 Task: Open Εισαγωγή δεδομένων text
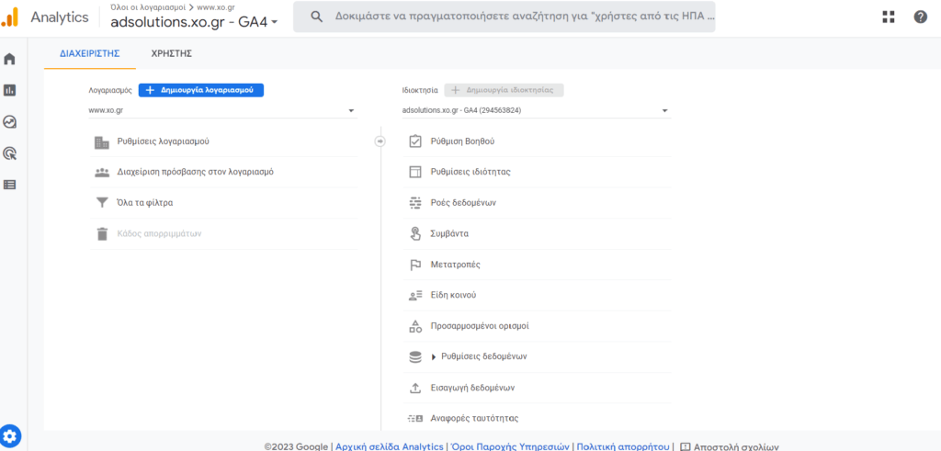[473, 388]
